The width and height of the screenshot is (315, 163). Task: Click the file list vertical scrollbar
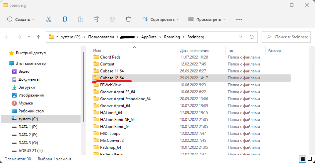[312, 89]
